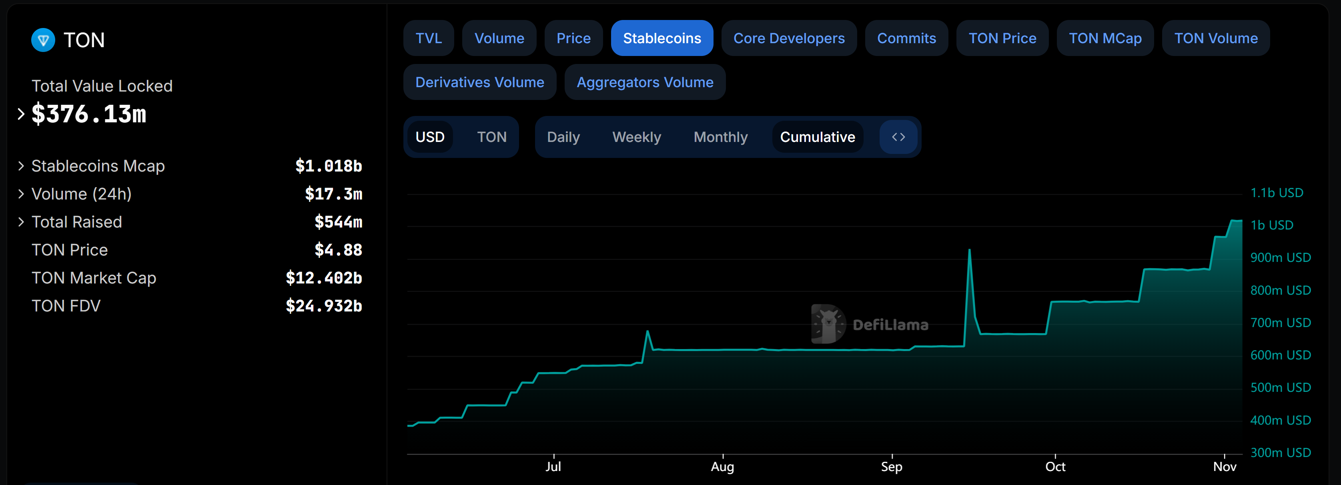Switch chart denomination to TON
Viewport: 1341px width, 485px height.
tap(491, 137)
